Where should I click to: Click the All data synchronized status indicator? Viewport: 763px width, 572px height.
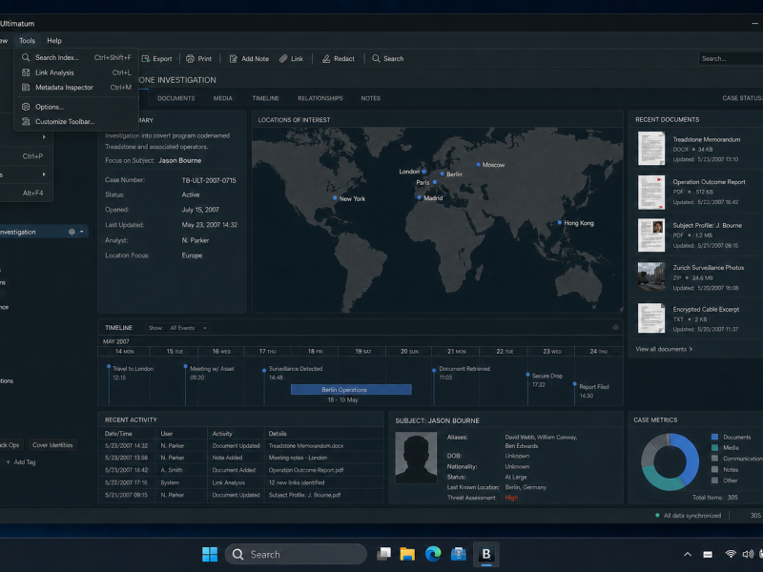click(x=689, y=515)
